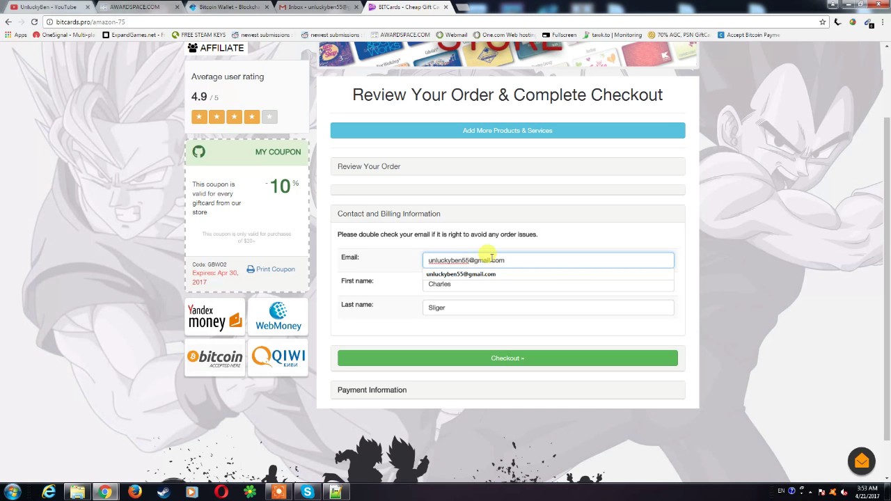Click the first rating star
891x501 pixels.
199,117
